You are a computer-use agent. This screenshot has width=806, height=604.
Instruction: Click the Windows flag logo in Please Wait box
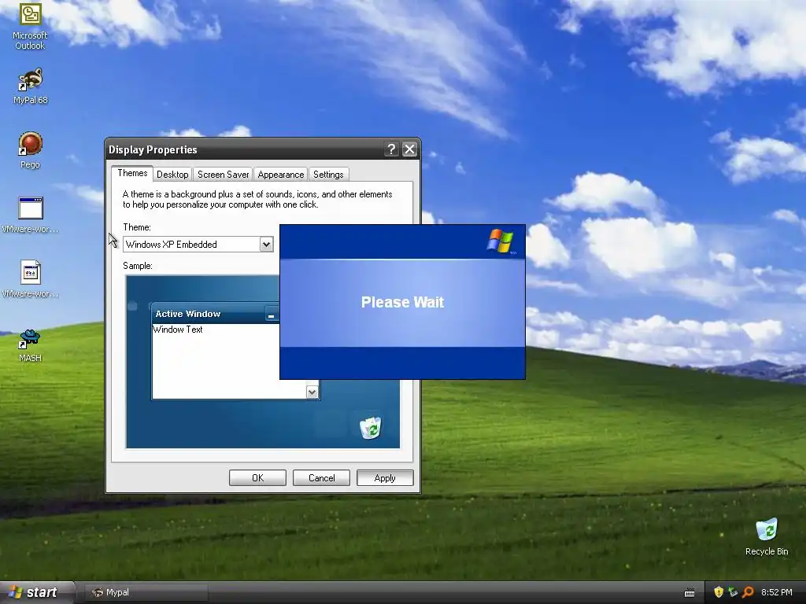(x=501, y=241)
